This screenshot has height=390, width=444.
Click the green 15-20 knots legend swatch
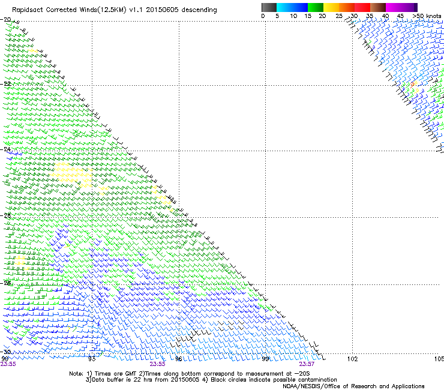click(316, 7)
